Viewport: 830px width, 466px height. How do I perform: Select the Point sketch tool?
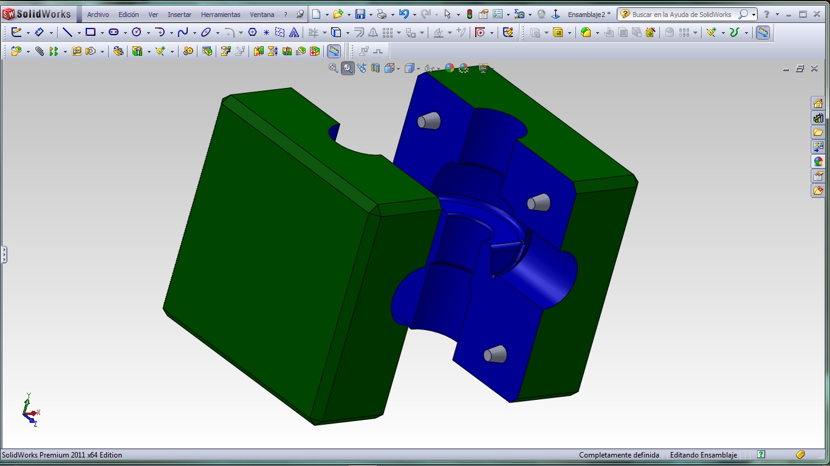[x=266, y=33]
